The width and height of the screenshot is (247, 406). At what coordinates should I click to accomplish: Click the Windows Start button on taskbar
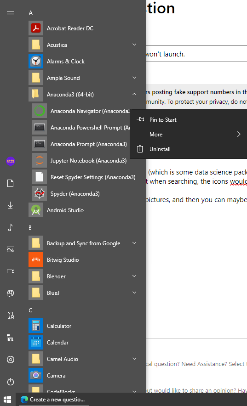(x=7, y=400)
